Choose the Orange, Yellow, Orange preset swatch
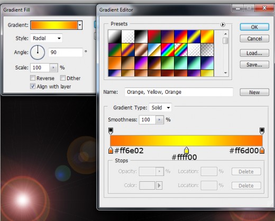Image resolution: width=275 pixels, height=221 pixels. pos(207,37)
